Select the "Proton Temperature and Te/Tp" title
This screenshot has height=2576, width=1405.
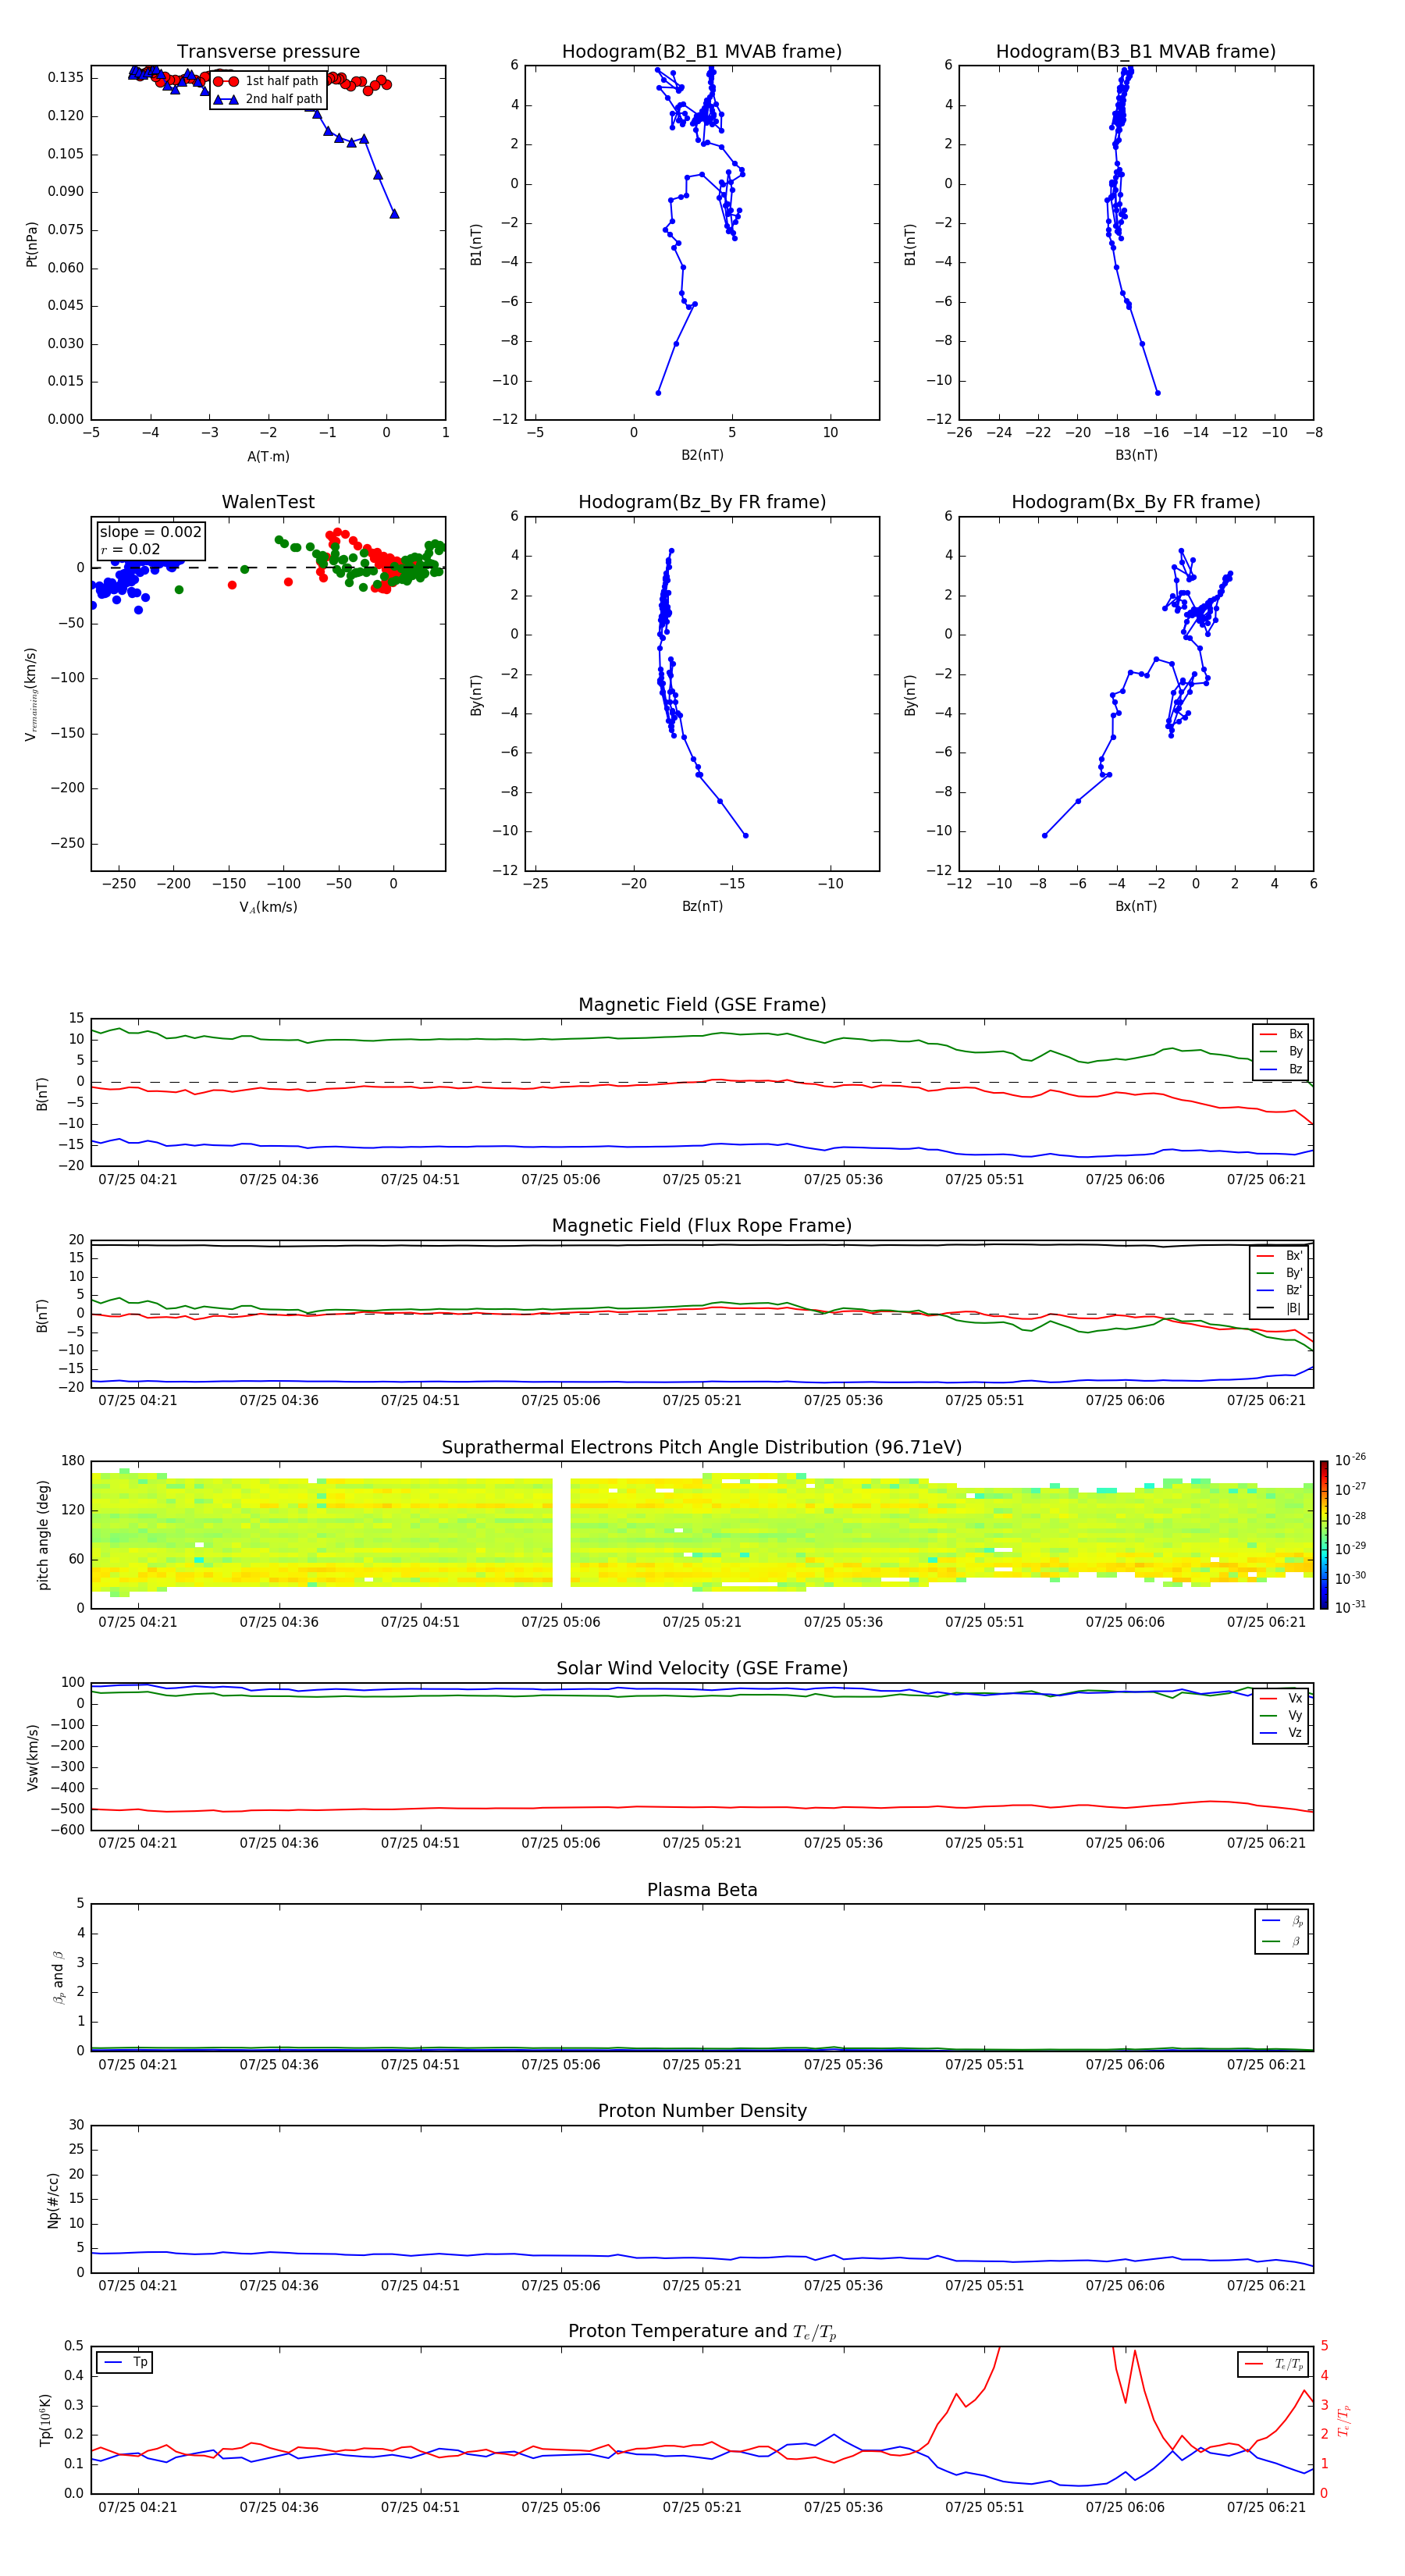(702, 2332)
